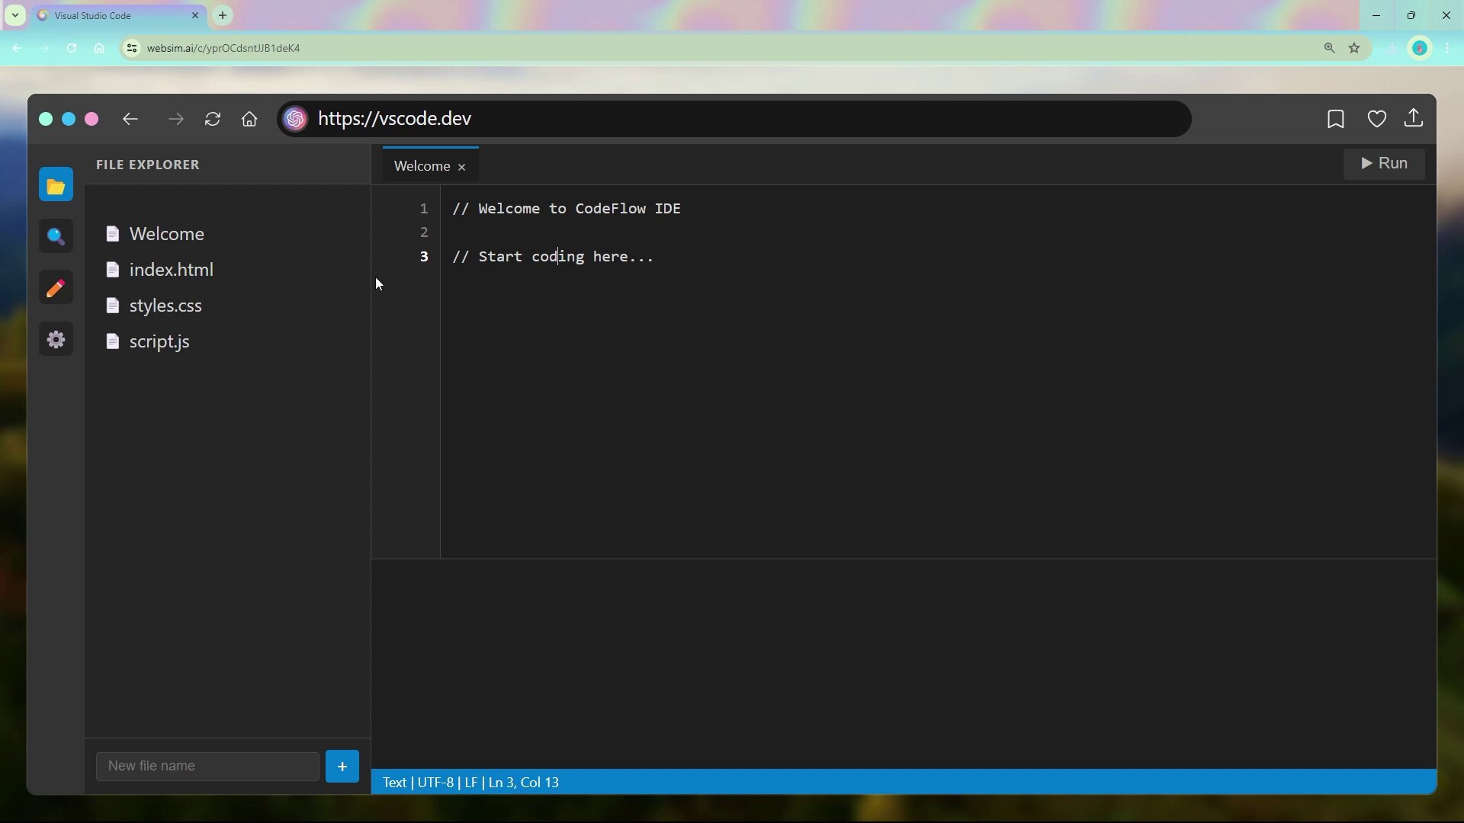Click the pink window dot

91,119
